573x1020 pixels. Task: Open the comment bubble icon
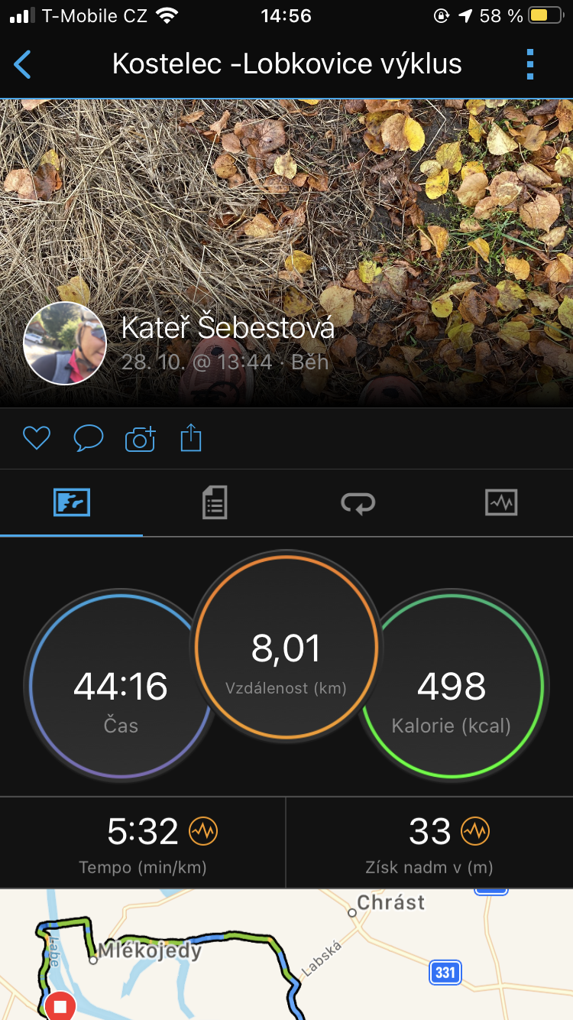(x=88, y=438)
